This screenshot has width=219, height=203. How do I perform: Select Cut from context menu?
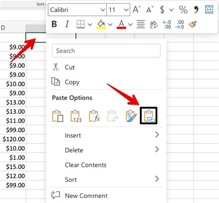pyautogui.click(x=106, y=67)
